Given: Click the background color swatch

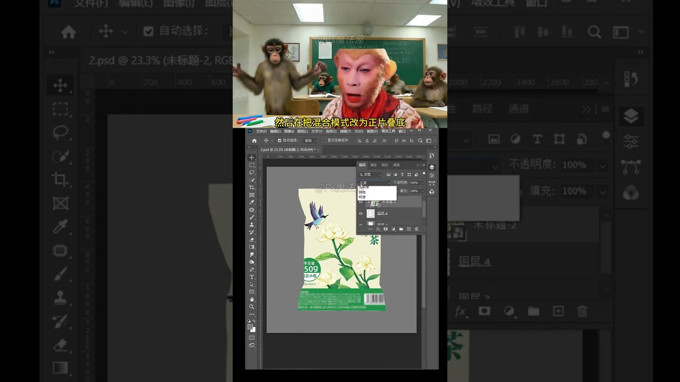Looking at the screenshot, I should coord(253,330).
